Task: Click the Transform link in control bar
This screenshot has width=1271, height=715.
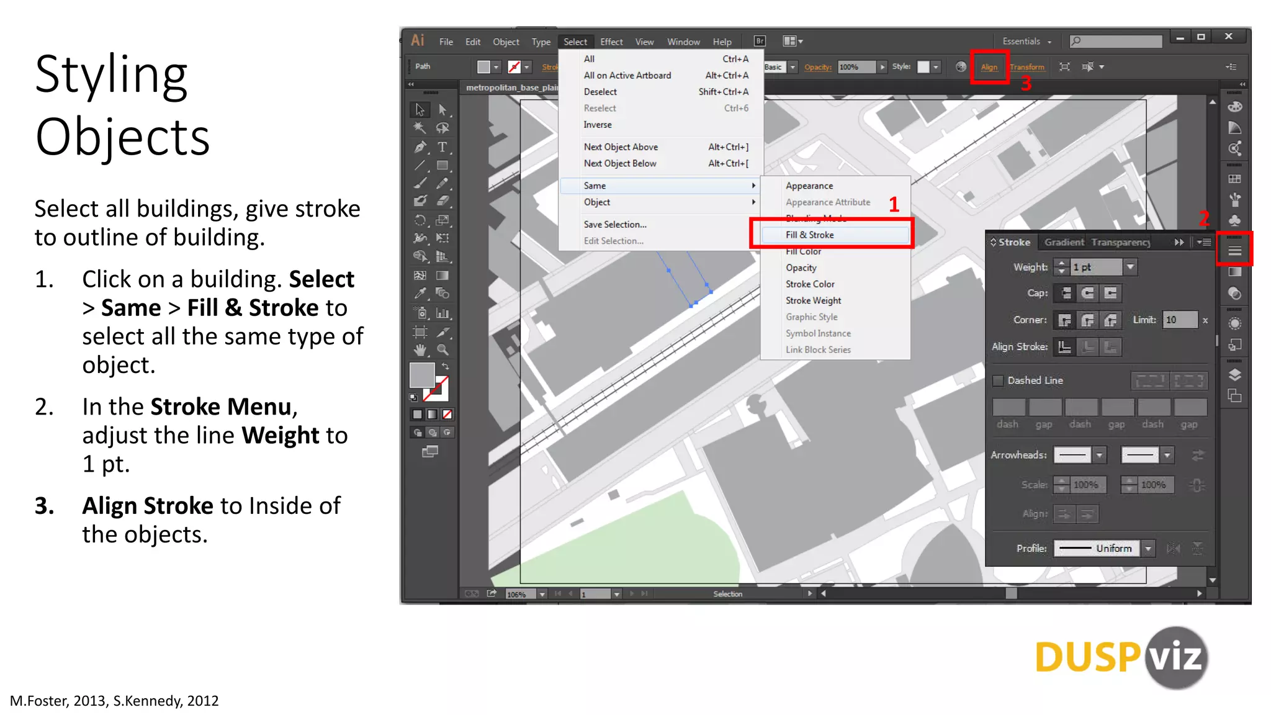Action: point(1026,67)
